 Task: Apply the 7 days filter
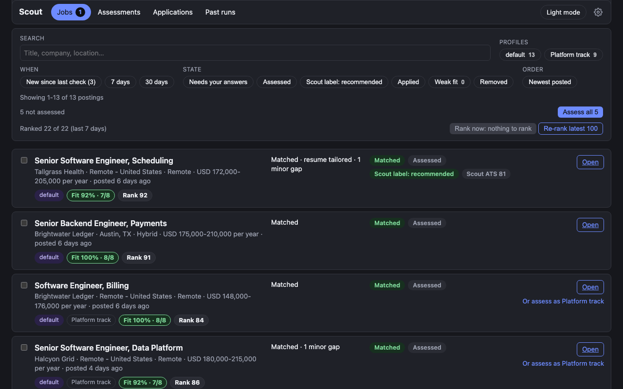click(120, 82)
